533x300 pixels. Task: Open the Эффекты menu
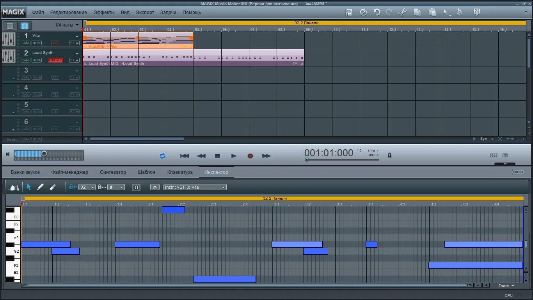pyautogui.click(x=104, y=12)
